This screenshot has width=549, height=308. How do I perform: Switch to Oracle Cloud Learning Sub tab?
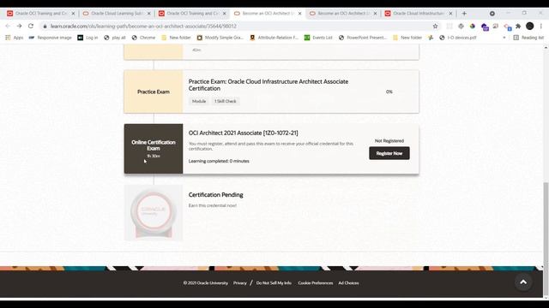pos(117,14)
